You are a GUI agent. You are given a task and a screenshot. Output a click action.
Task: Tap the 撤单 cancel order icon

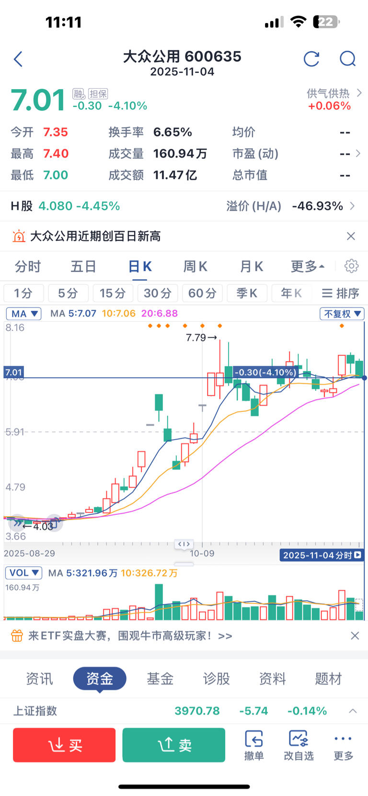tap(253, 745)
